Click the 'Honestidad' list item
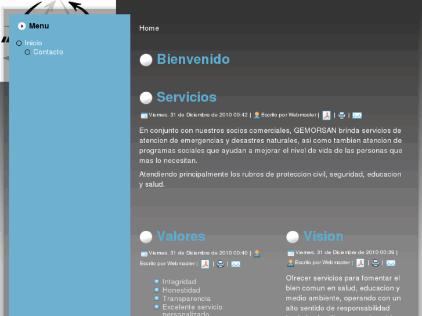 tap(181, 290)
